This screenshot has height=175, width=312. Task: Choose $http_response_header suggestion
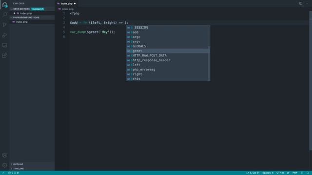[x=168, y=60]
